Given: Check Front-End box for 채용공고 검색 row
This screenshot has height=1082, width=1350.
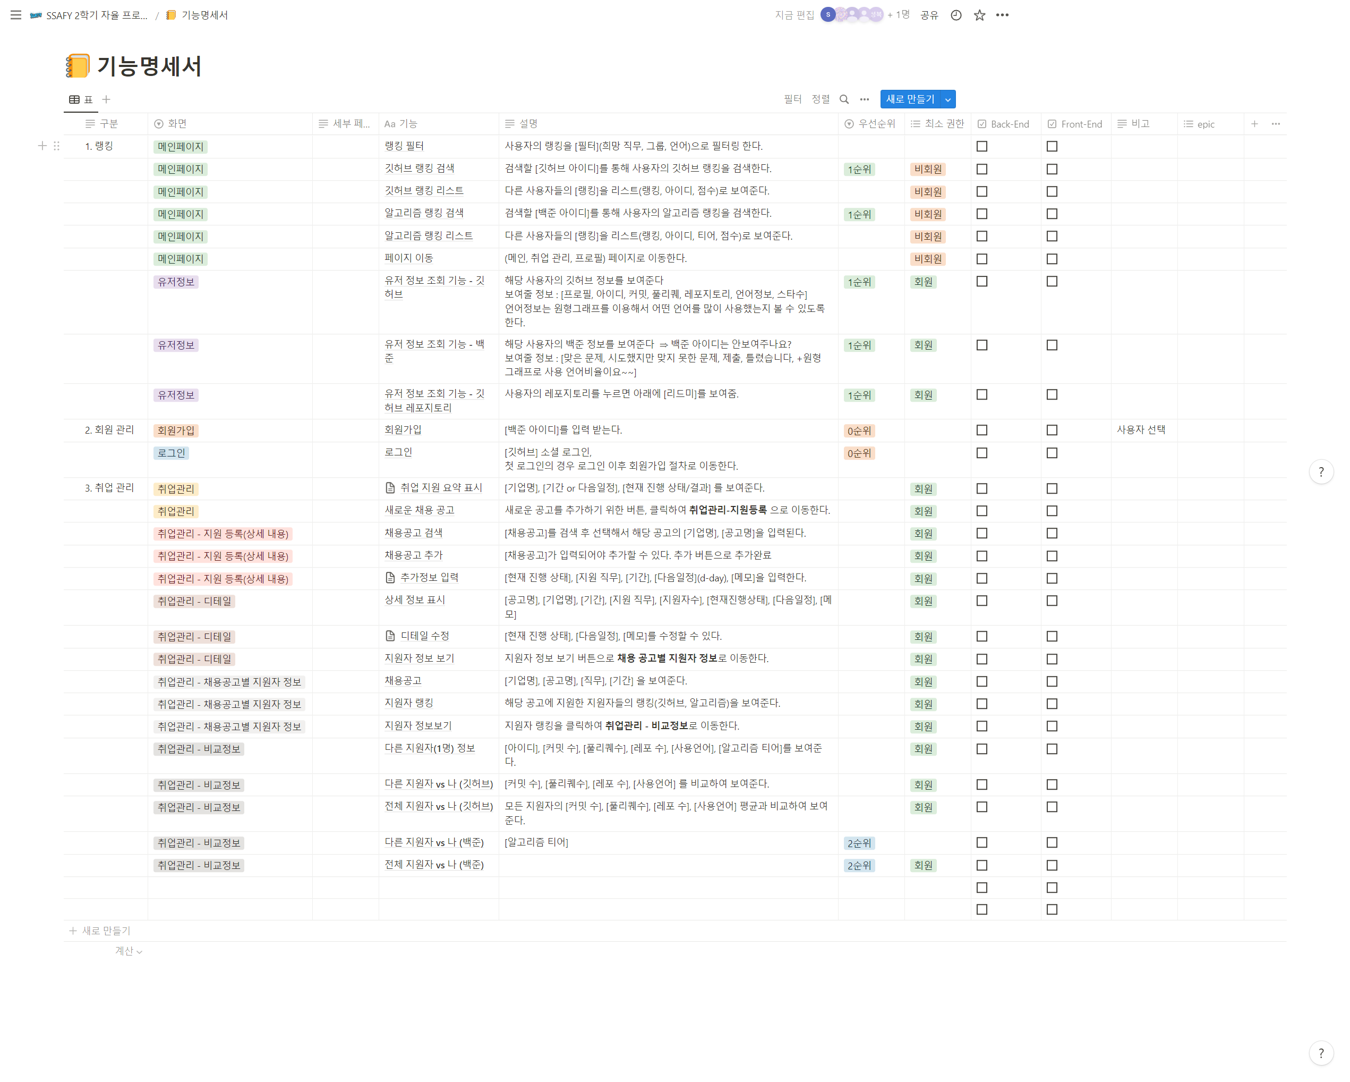Looking at the screenshot, I should (x=1052, y=533).
